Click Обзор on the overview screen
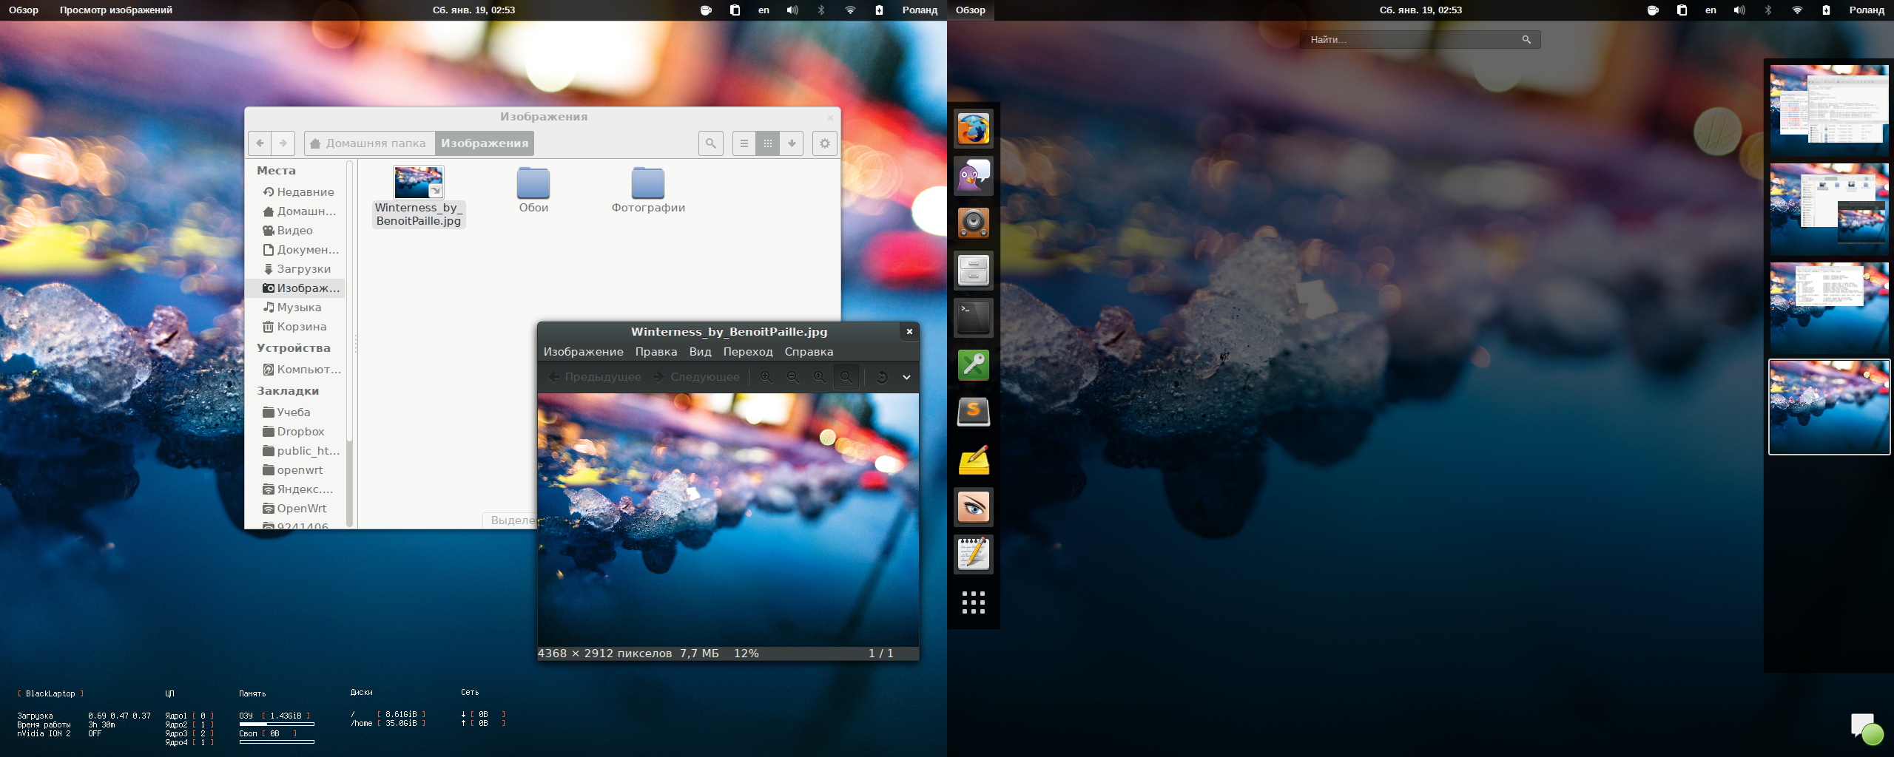 [x=971, y=10]
